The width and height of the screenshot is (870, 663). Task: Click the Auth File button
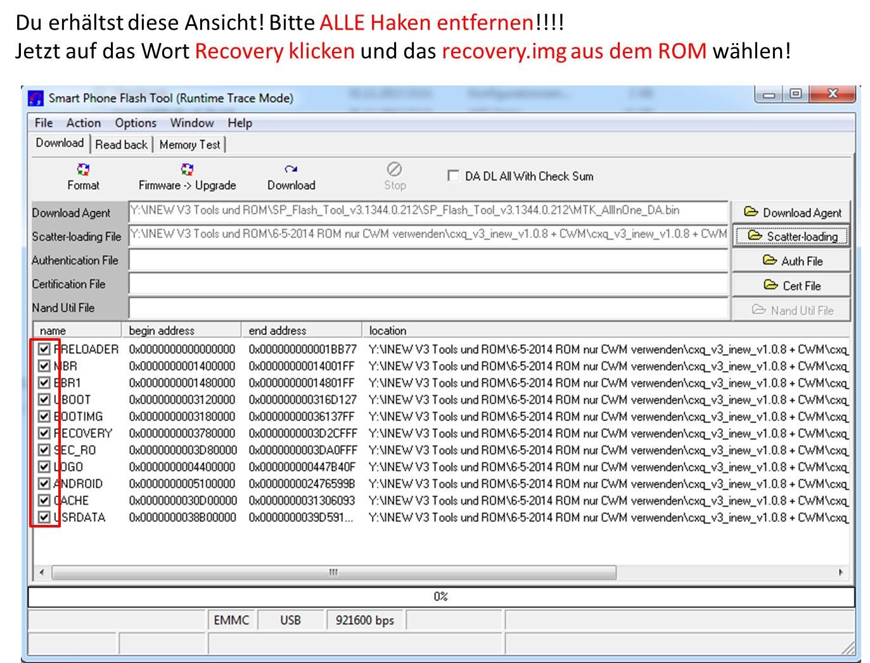coord(792,261)
